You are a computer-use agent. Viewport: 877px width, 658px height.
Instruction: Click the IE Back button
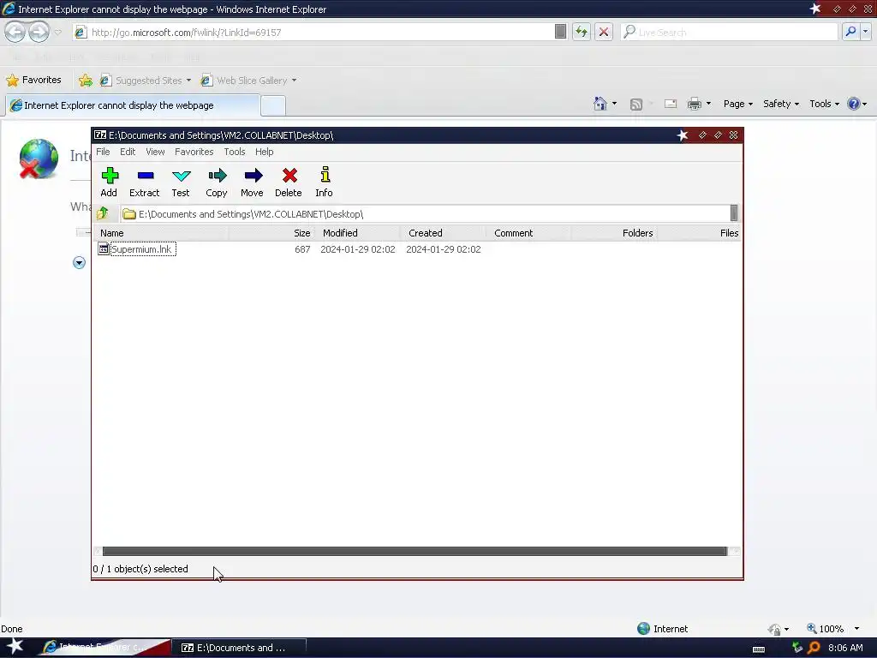pos(15,32)
